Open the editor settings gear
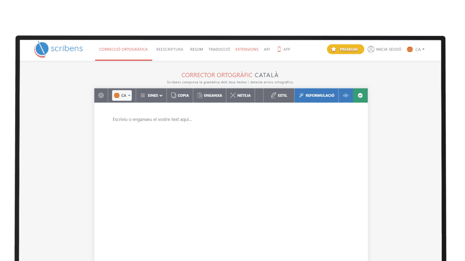This screenshot has width=465, height=261. (x=101, y=95)
